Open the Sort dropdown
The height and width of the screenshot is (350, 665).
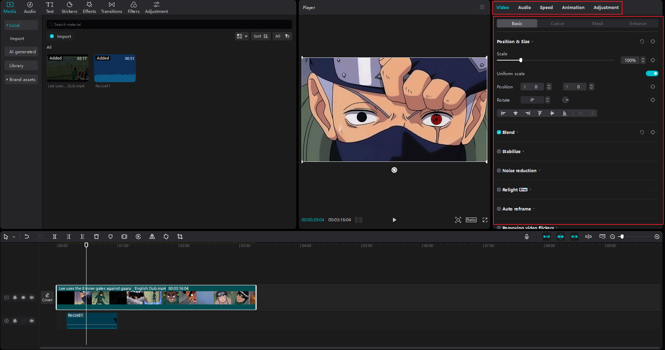[x=260, y=36]
